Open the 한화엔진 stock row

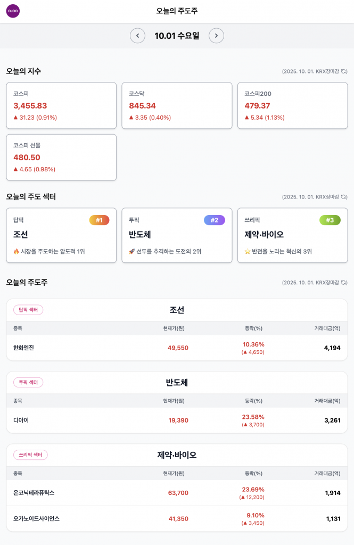(x=177, y=348)
